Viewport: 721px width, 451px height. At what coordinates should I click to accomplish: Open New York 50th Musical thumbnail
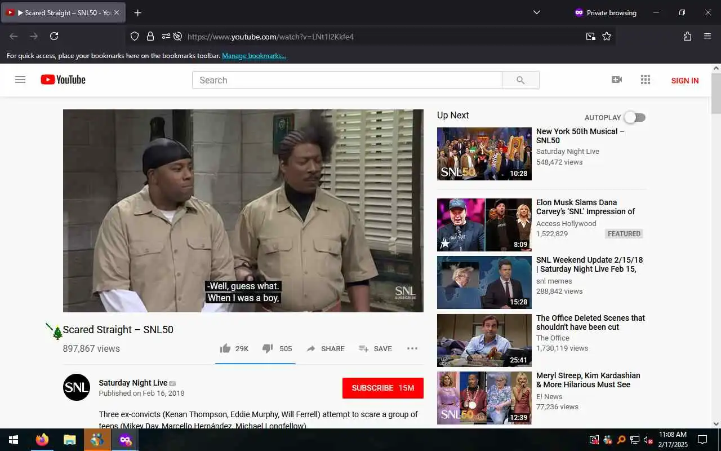coord(484,154)
